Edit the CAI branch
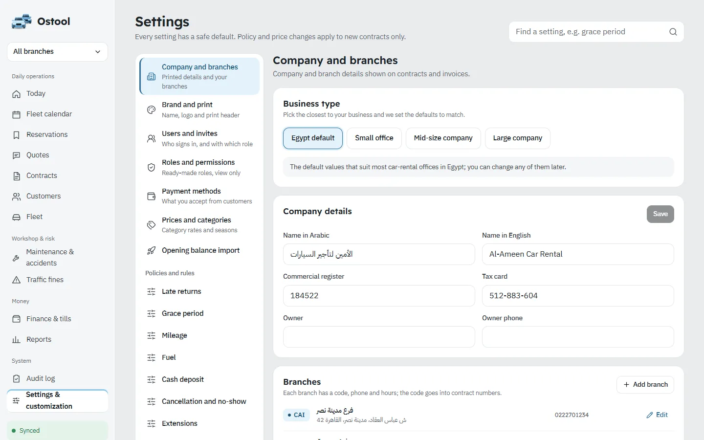The image size is (704, 440). [657, 415]
